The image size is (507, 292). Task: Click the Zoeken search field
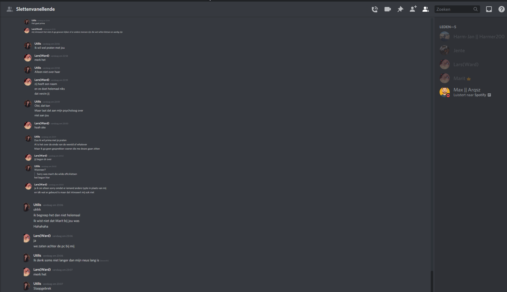457,9
